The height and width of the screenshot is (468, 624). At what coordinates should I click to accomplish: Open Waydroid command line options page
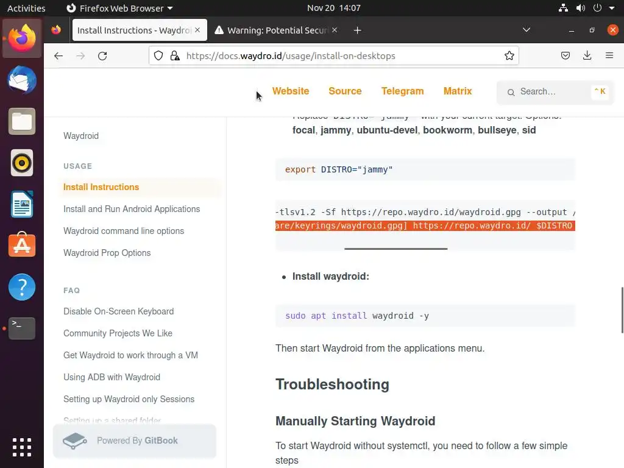click(124, 231)
